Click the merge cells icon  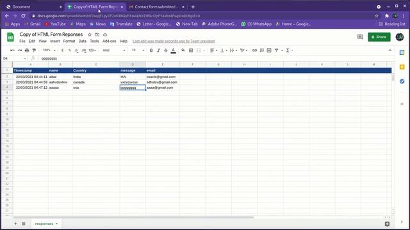pos(199,50)
